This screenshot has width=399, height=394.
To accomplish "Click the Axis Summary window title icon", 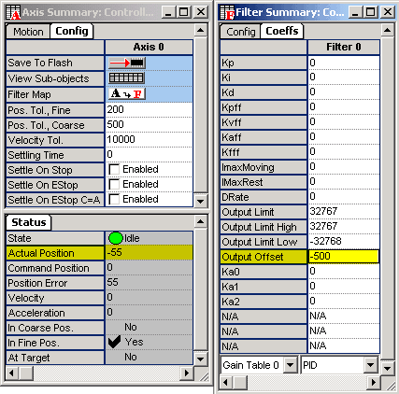I will [13, 12].
